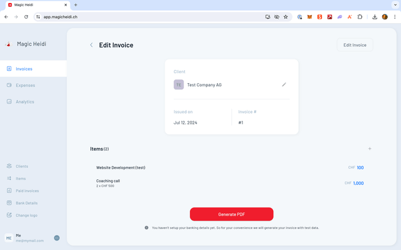Click the info icon below Generate PDF

(147, 227)
